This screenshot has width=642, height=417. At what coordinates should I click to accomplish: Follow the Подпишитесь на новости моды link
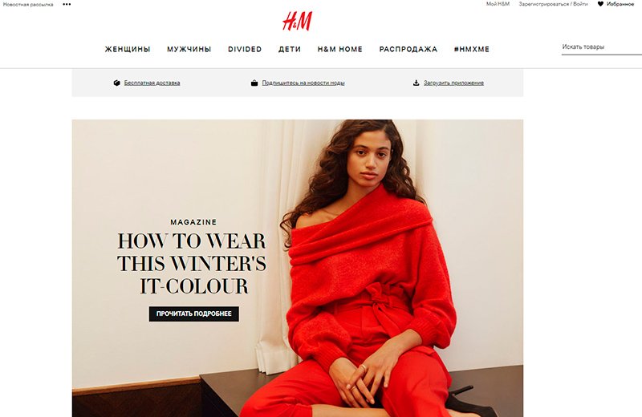303,83
